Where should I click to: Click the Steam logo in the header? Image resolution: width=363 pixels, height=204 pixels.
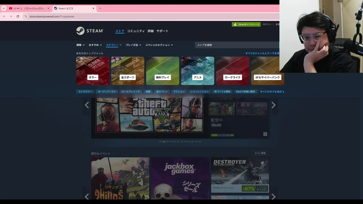tap(90, 31)
